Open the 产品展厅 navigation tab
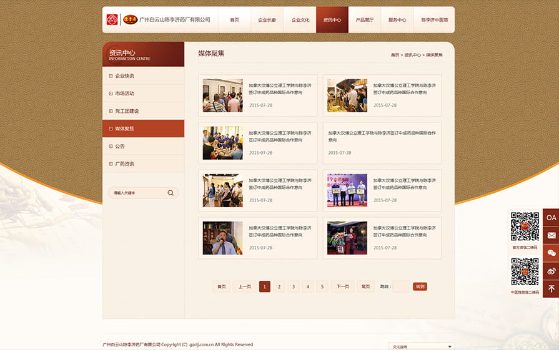Image resolution: width=559 pixels, height=350 pixels. [x=365, y=20]
